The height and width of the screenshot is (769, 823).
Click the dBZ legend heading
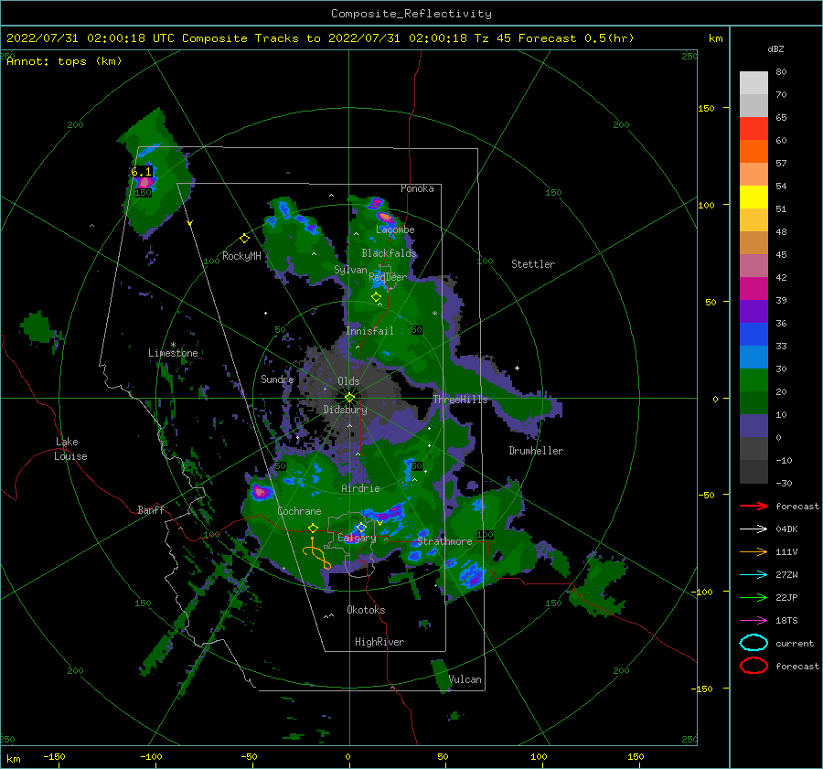pos(775,49)
